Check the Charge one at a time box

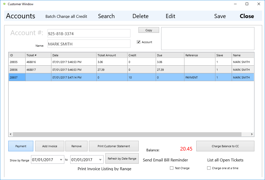pos(209,168)
